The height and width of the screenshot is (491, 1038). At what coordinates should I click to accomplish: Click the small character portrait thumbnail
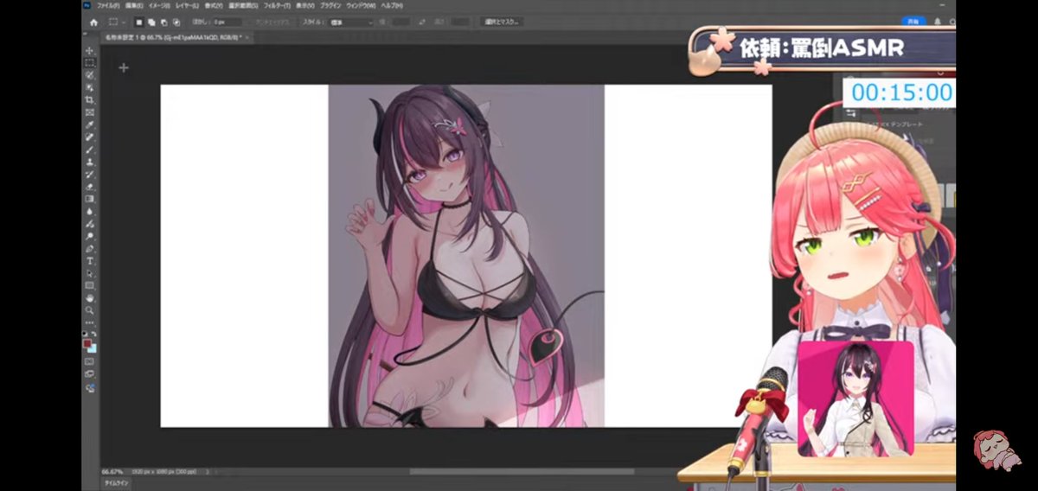(855, 399)
